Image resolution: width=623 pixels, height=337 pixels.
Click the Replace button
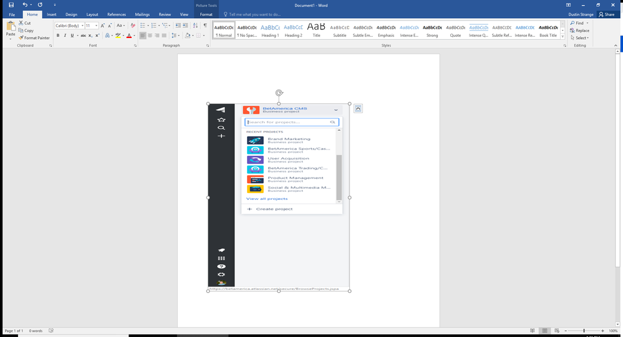(580, 31)
